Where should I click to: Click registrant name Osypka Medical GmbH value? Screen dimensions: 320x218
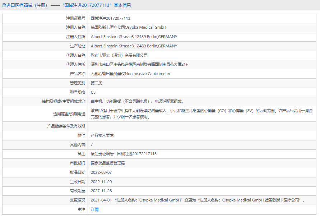click(x=128, y=27)
